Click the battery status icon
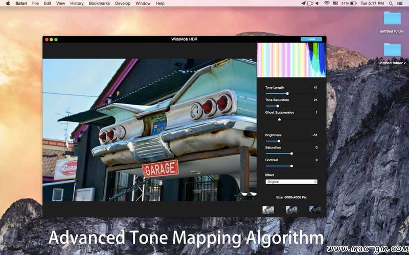Viewport: 409px width, 255px height. pos(353,4)
